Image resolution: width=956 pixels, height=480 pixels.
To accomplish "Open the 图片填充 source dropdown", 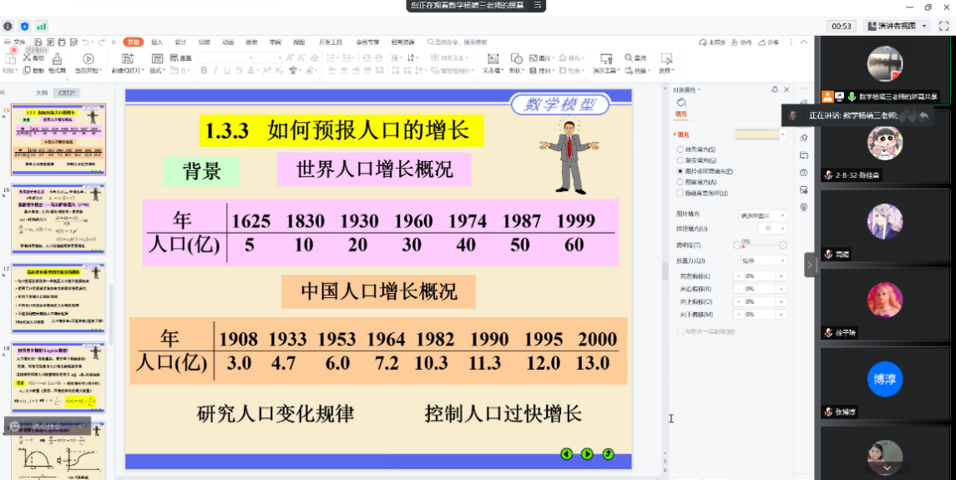I will coord(763,215).
